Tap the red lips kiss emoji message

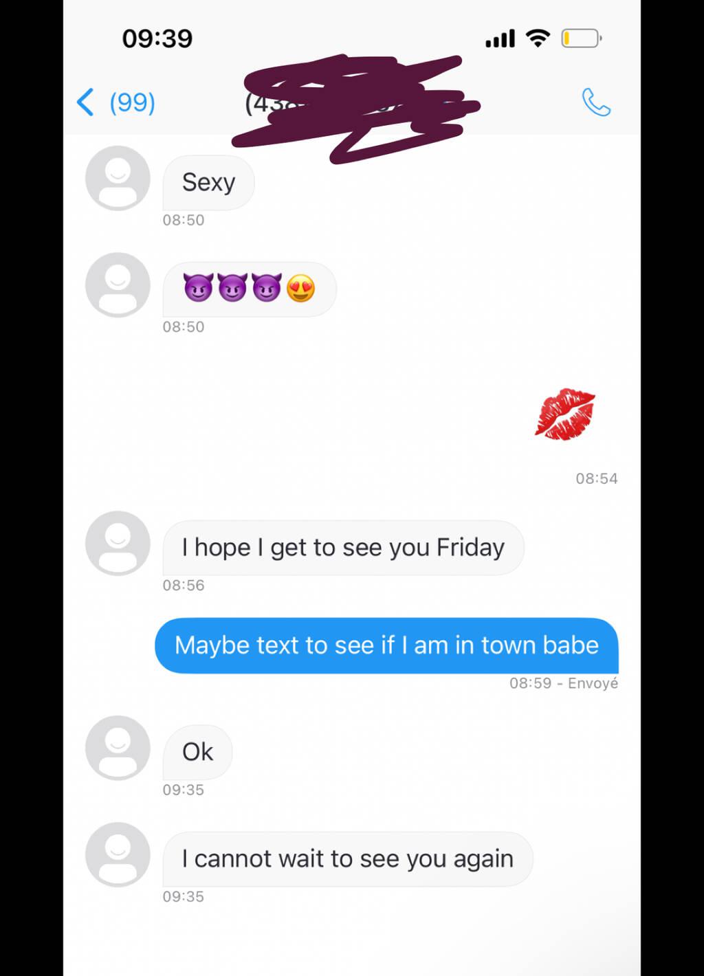[565, 414]
